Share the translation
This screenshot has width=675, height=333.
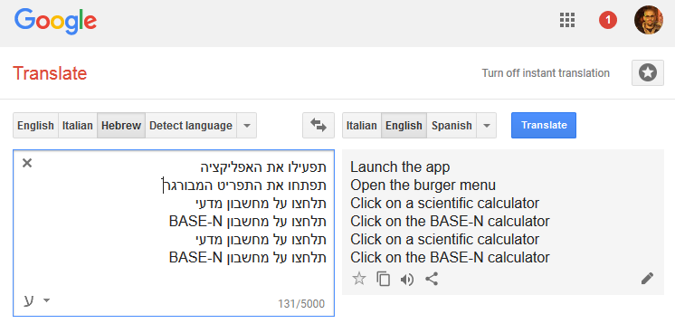[x=432, y=279]
